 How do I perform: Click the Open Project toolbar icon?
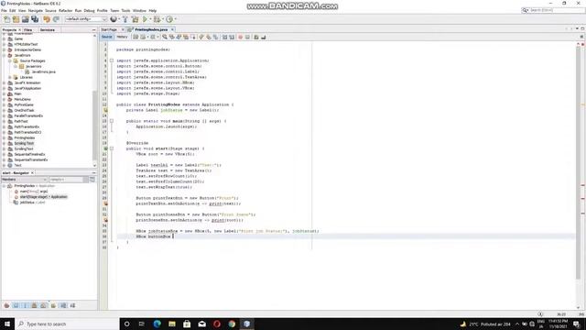(x=25, y=19)
